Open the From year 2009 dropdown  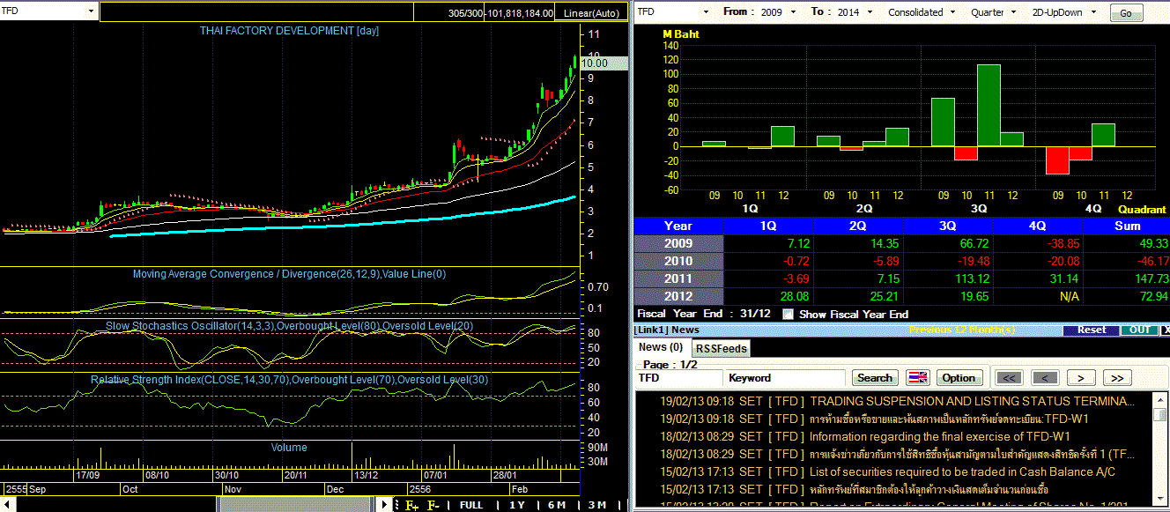793,12
